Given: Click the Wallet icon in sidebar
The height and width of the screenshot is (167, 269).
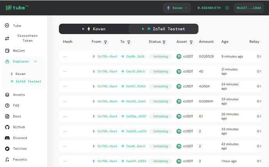Looking at the screenshot, I should tap(7, 51).
